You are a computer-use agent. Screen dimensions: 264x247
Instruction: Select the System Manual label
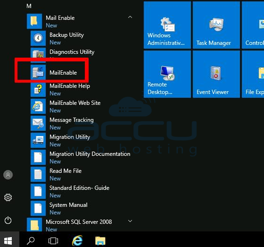coord(68,205)
